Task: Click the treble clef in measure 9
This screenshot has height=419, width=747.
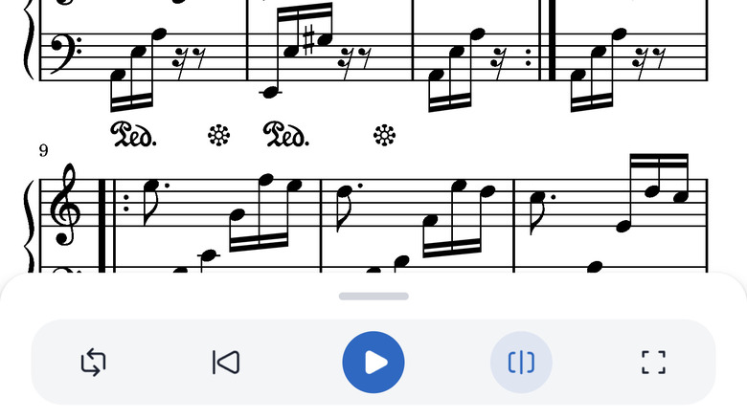Action: click(65, 206)
